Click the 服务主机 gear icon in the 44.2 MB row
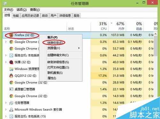Screen dimensions: 160x119 (11, 55)
